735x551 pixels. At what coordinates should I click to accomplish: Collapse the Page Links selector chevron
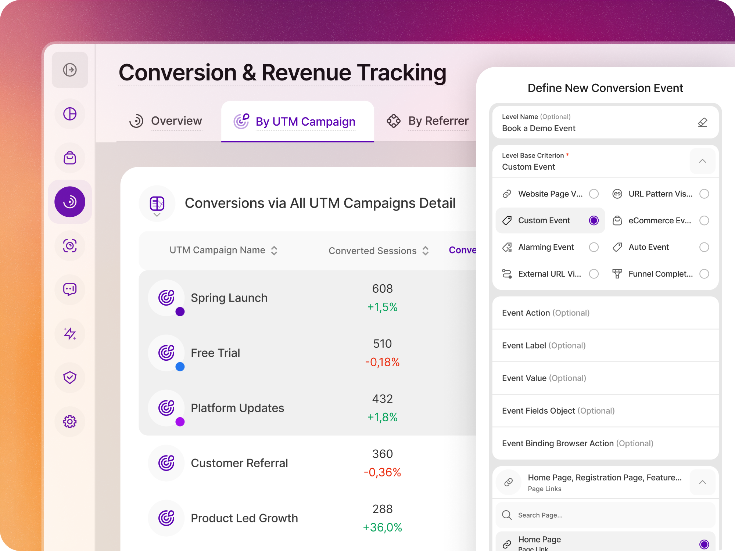702,482
